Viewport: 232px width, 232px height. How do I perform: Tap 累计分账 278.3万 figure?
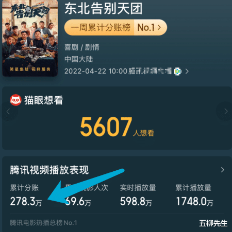[26, 201]
